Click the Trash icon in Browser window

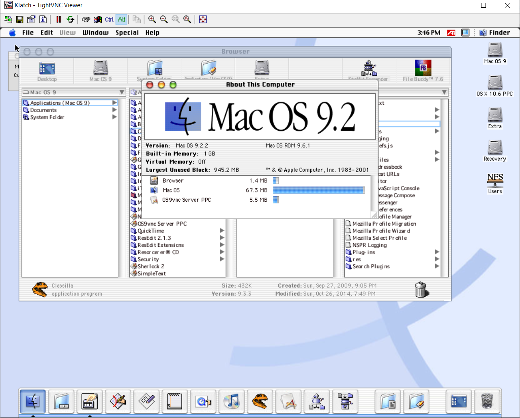coord(421,289)
